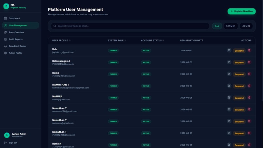Image resolution: width=263 pixels, height=148 pixels.
Task: Go to Farm Overview page
Action: point(21,32)
